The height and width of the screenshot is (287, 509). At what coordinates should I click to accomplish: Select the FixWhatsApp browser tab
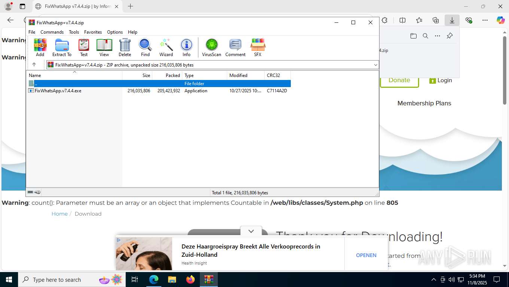77,6
